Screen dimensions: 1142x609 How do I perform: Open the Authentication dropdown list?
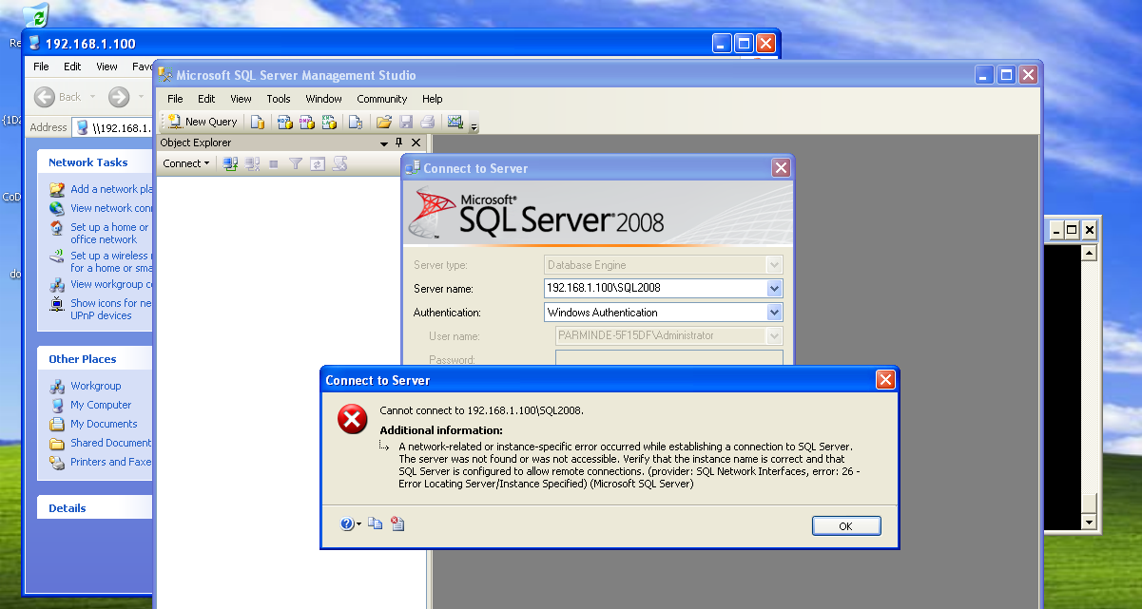pyautogui.click(x=774, y=313)
